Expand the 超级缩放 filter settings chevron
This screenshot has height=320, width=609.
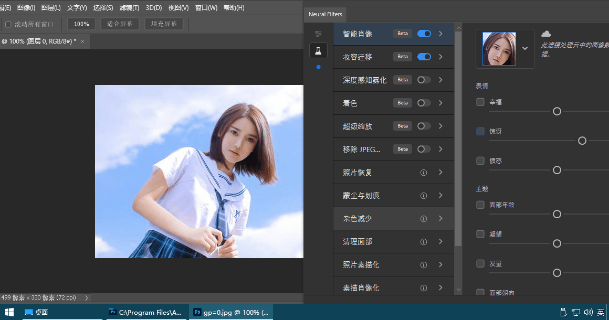click(x=441, y=126)
